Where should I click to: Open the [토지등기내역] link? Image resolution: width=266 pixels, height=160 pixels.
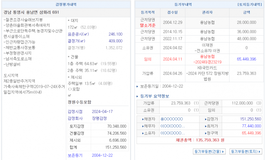[x=250, y=5]
